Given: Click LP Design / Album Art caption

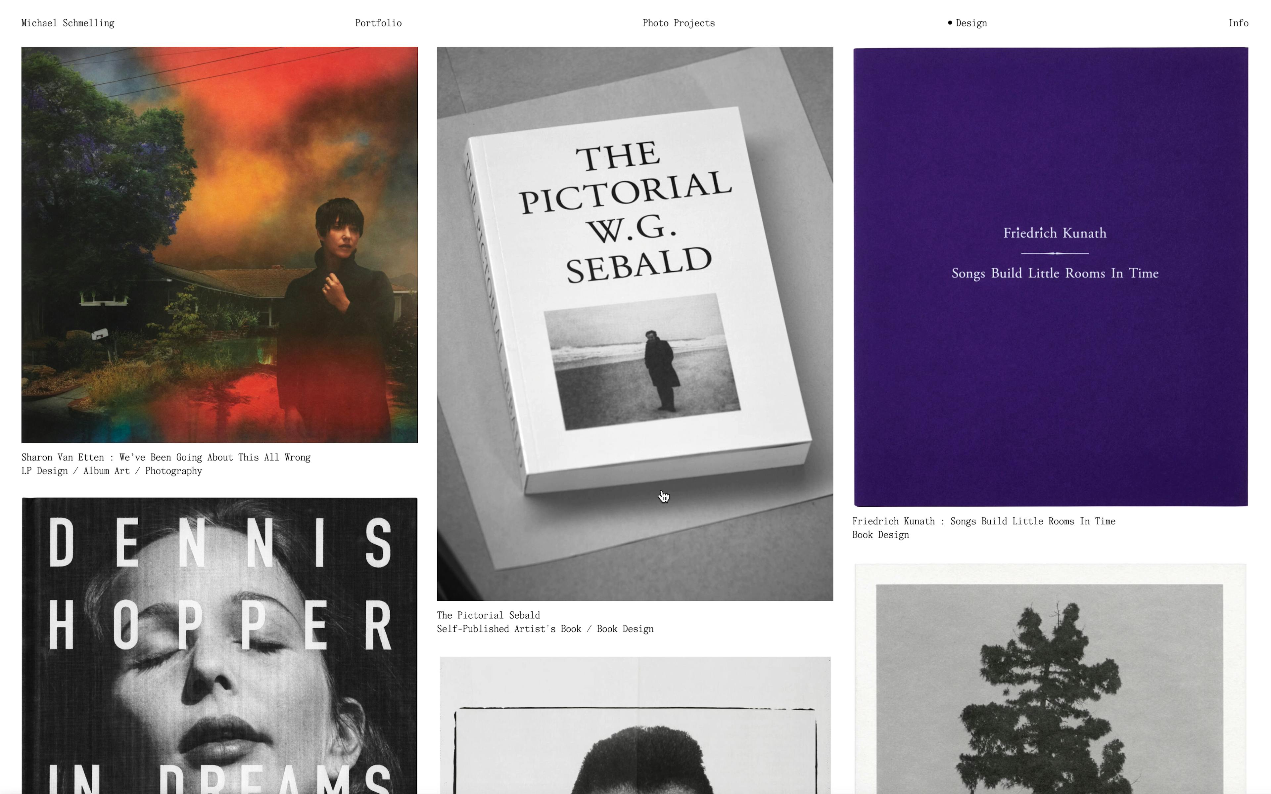Looking at the screenshot, I should click(x=112, y=471).
